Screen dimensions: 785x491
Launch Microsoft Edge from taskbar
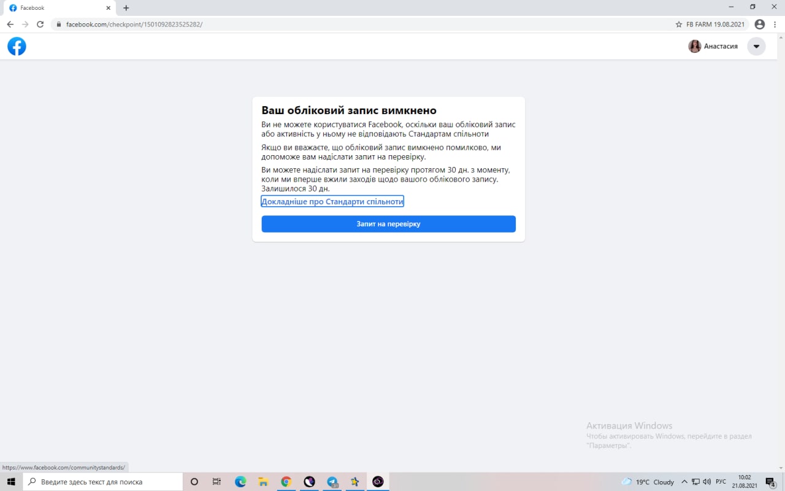(240, 482)
